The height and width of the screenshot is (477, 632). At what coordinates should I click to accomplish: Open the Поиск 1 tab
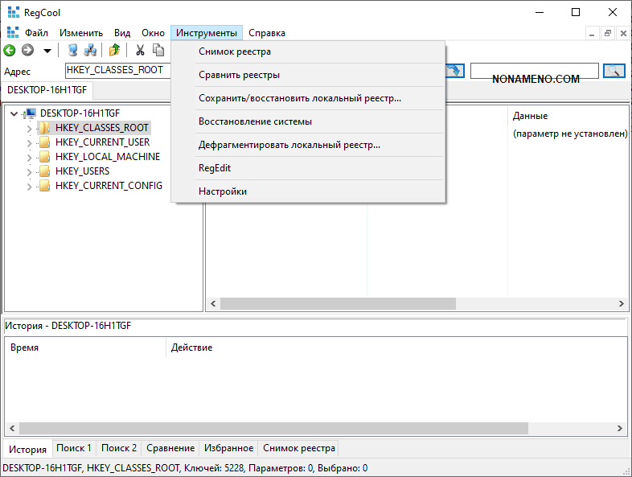point(74,448)
